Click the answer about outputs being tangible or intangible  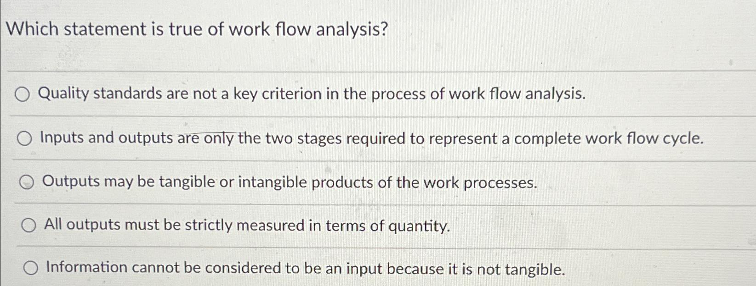click(x=290, y=182)
